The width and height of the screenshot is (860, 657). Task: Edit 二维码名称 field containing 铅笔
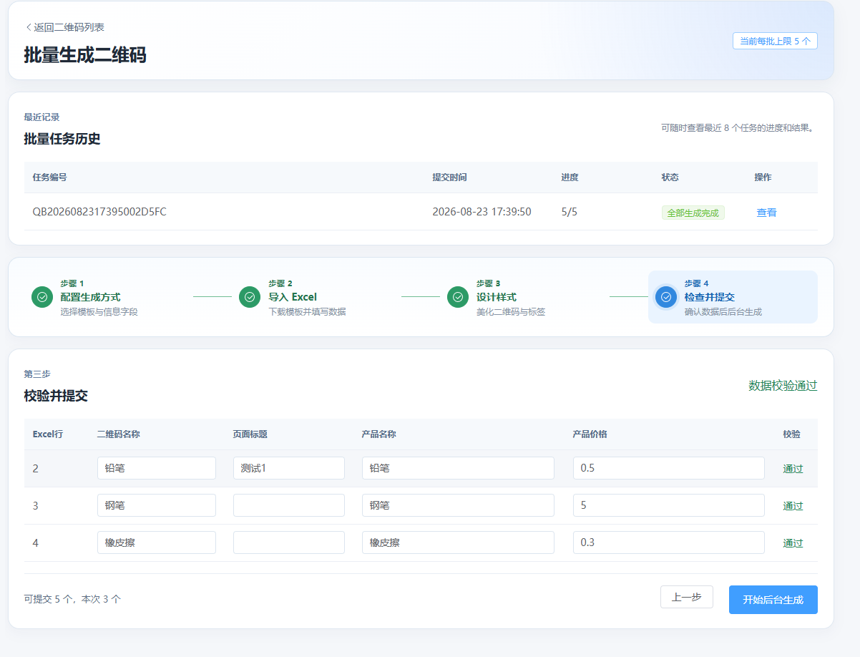[x=157, y=468]
